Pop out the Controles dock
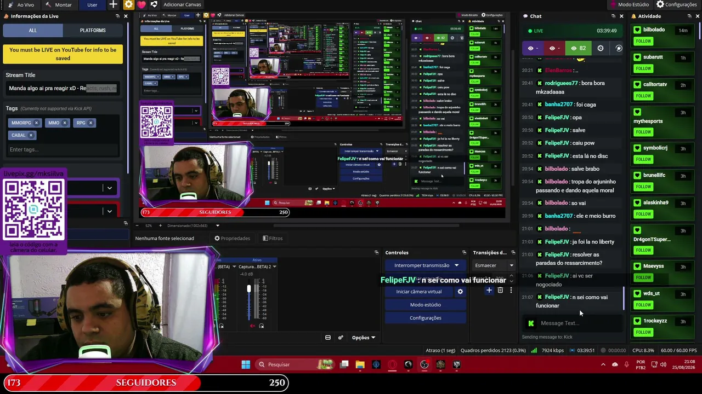 point(464,253)
